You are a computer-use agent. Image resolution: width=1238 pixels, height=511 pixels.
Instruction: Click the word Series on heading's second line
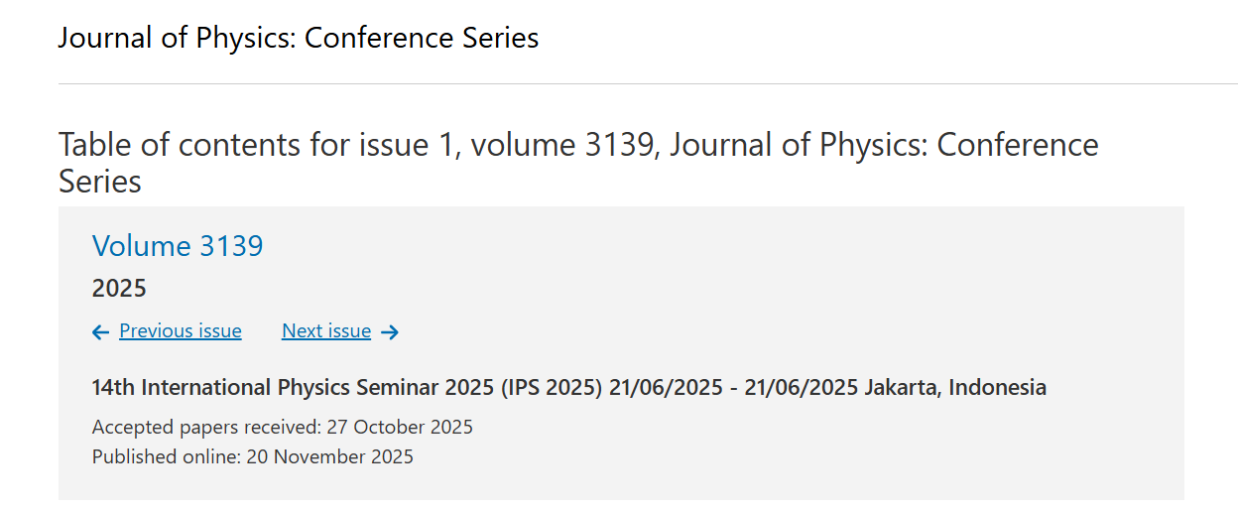(x=100, y=183)
